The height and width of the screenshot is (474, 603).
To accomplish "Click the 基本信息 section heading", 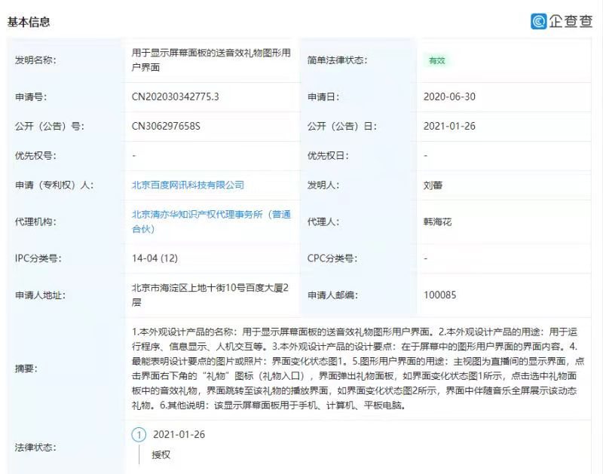I will [x=29, y=22].
